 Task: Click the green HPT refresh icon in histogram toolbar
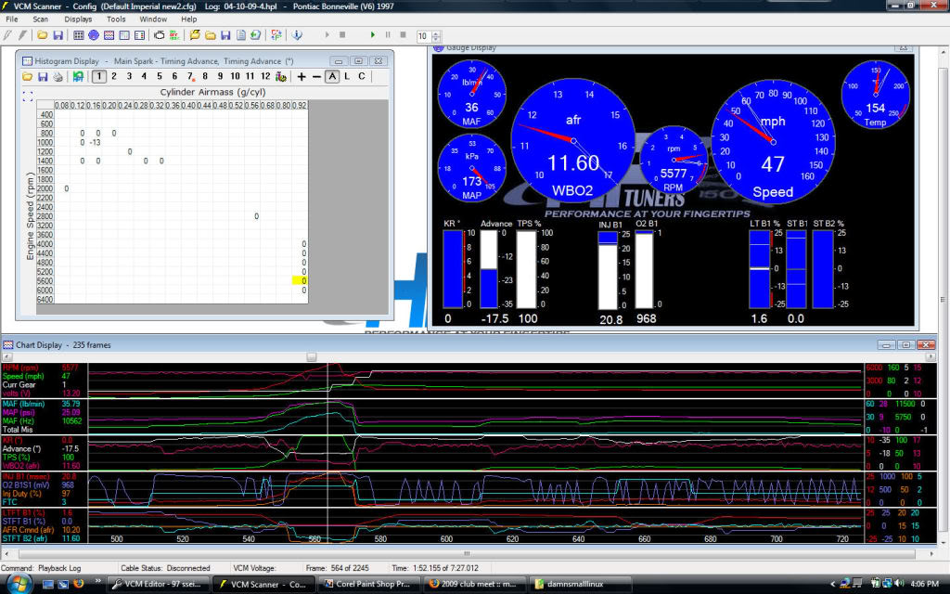click(78, 76)
